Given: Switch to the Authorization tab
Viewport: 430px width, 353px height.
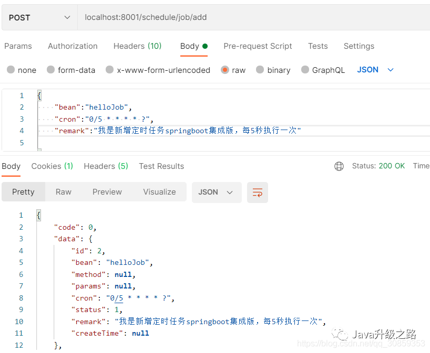Looking at the screenshot, I should pyautogui.click(x=73, y=46).
